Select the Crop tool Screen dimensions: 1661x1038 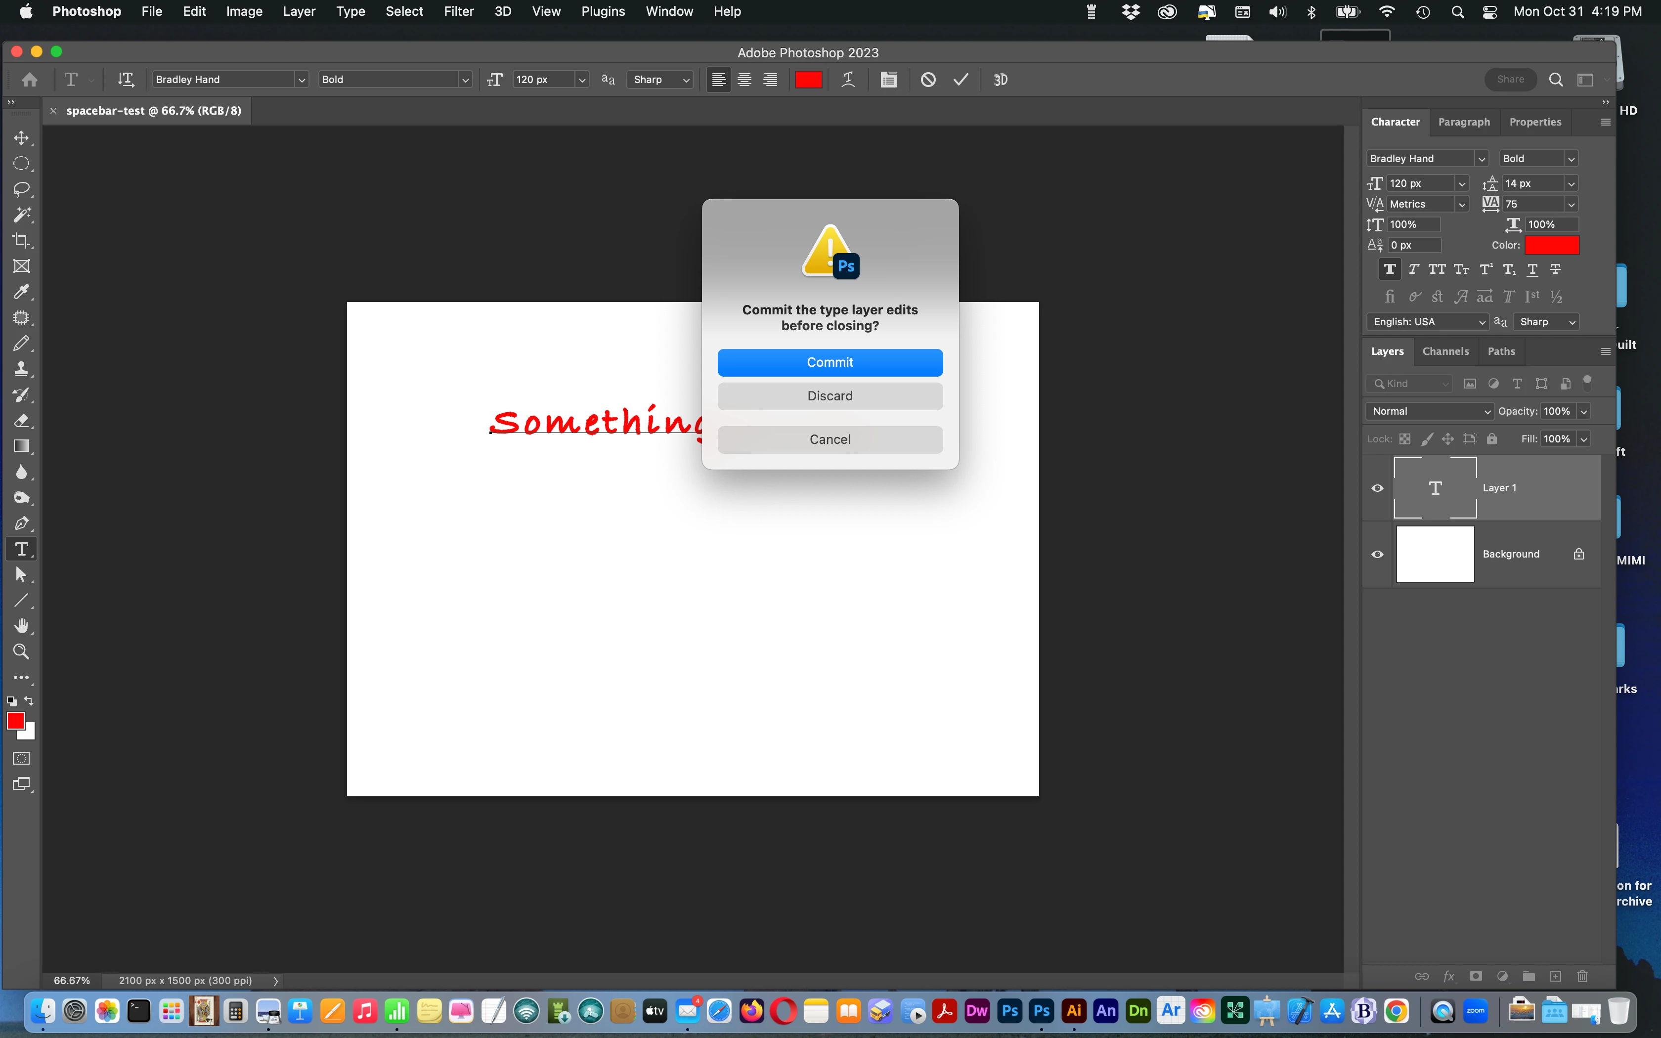[21, 240]
